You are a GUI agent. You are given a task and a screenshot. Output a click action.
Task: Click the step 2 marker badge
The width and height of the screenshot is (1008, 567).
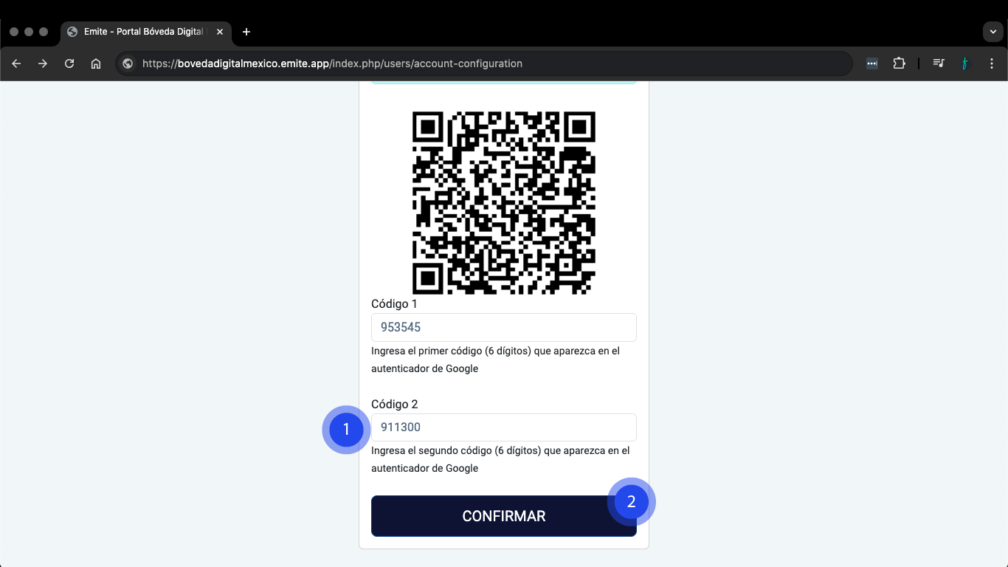(631, 502)
